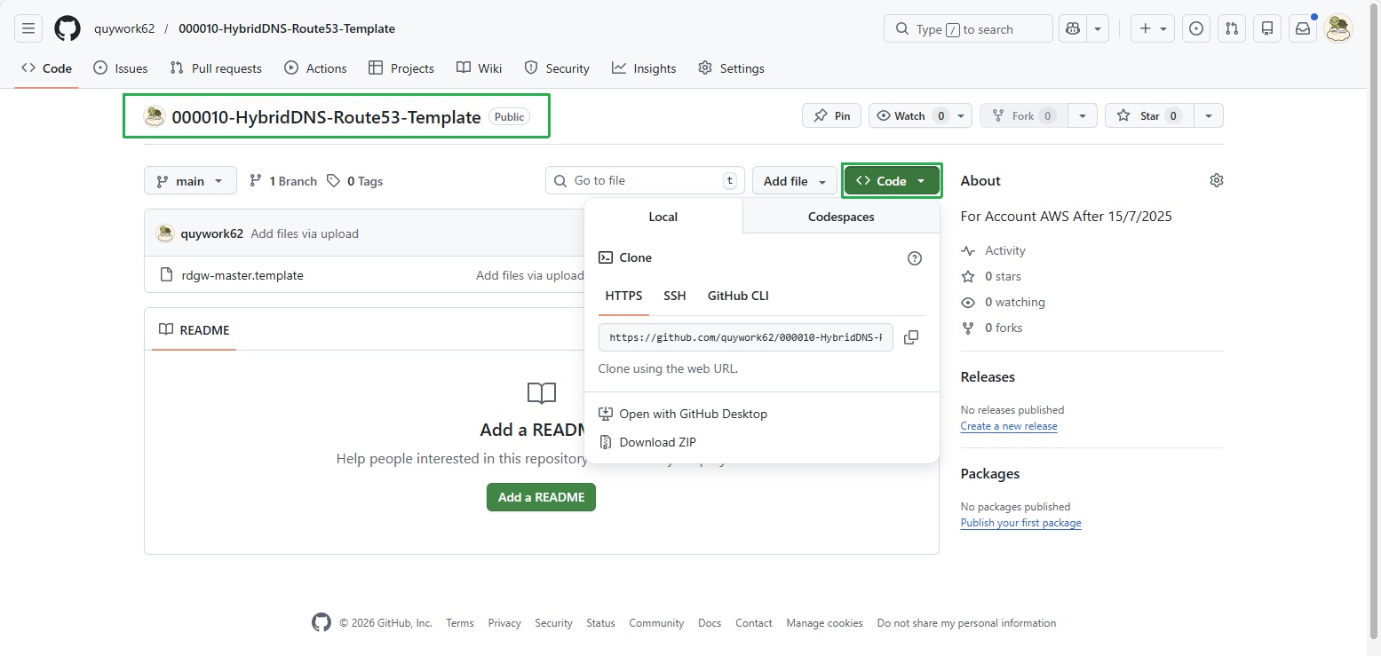The image size is (1381, 656).
Task: Open the Add file dropdown
Action: click(x=793, y=180)
